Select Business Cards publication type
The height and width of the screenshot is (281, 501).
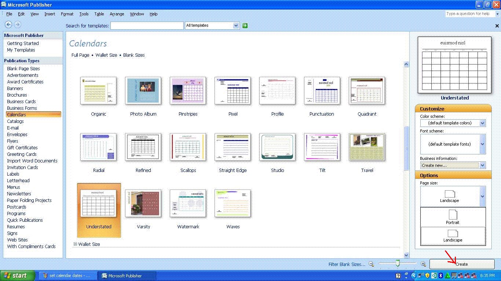[x=21, y=101]
